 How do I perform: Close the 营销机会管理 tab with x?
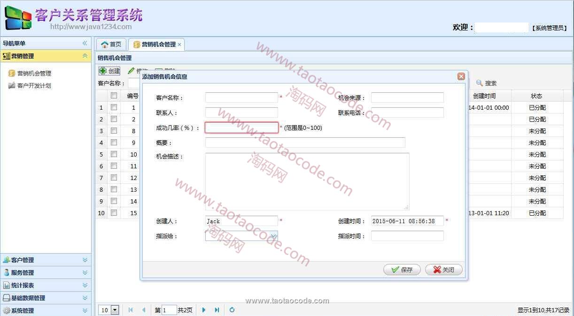click(x=179, y=45)
